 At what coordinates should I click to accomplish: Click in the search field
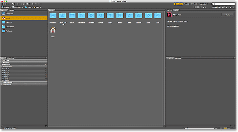(223, 4)
